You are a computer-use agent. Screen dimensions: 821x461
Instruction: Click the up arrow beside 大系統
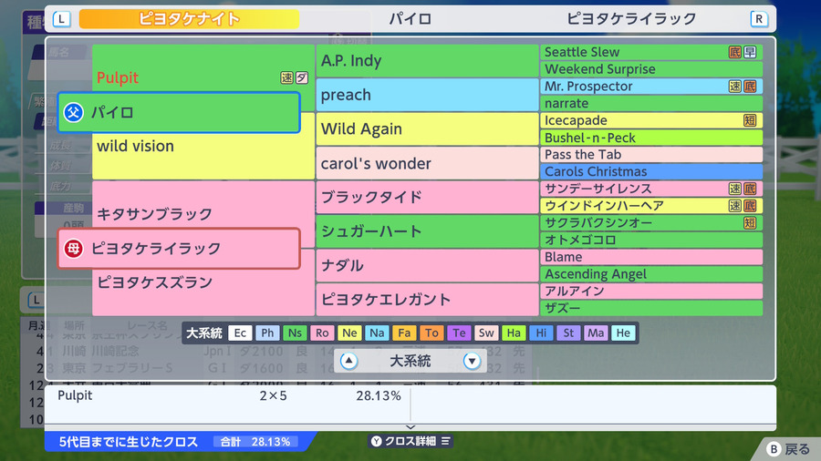pos(348,361)
